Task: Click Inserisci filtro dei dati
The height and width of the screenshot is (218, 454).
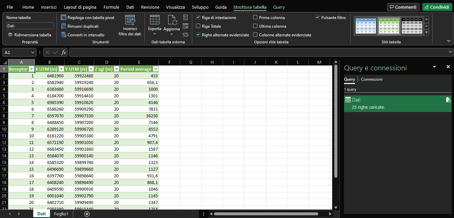Action: coord(130,26)
